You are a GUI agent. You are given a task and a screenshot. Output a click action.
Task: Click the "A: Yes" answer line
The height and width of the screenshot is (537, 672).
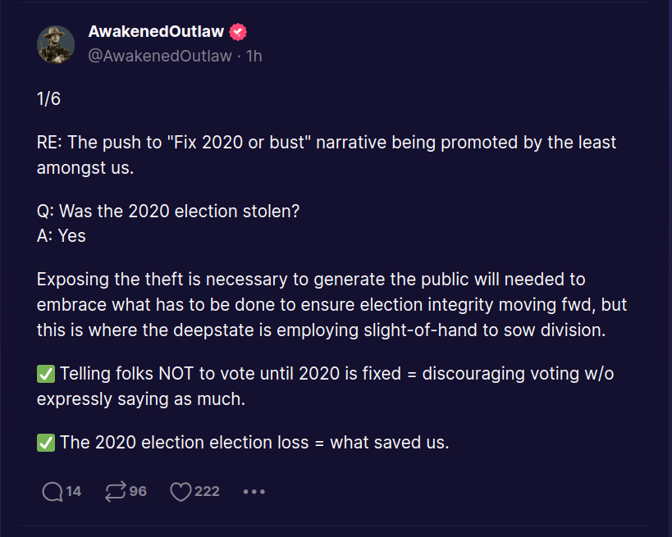tap(62, 235)
